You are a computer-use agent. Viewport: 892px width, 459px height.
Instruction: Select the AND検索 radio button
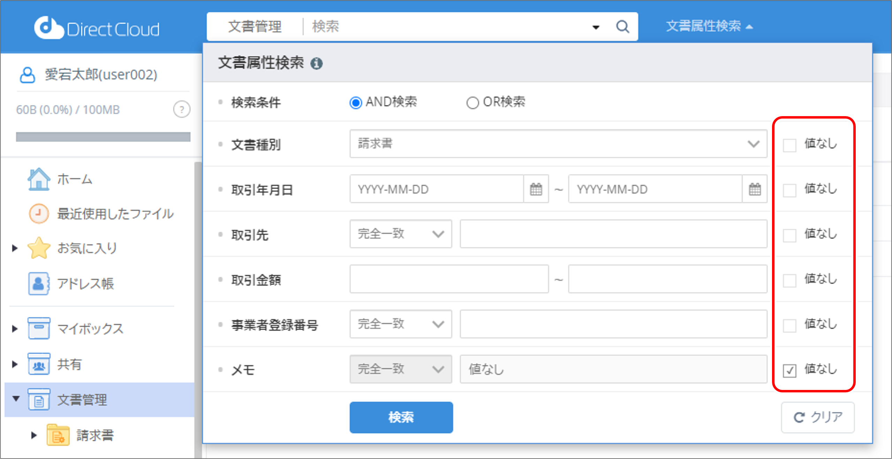point(356,102)
